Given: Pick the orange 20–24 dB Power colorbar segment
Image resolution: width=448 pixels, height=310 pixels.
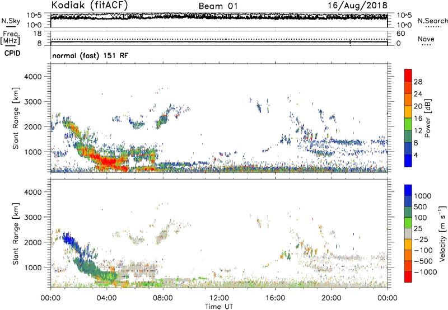Looking at the screenshot, I should tap(408, 100).
